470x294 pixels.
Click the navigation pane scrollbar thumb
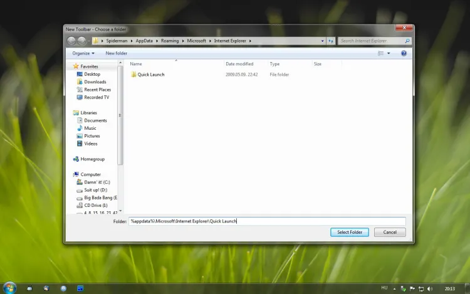120,115
